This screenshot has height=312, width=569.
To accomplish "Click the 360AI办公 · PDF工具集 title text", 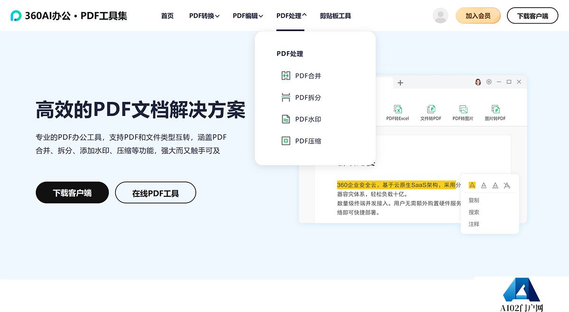I will tap(76, 16).
